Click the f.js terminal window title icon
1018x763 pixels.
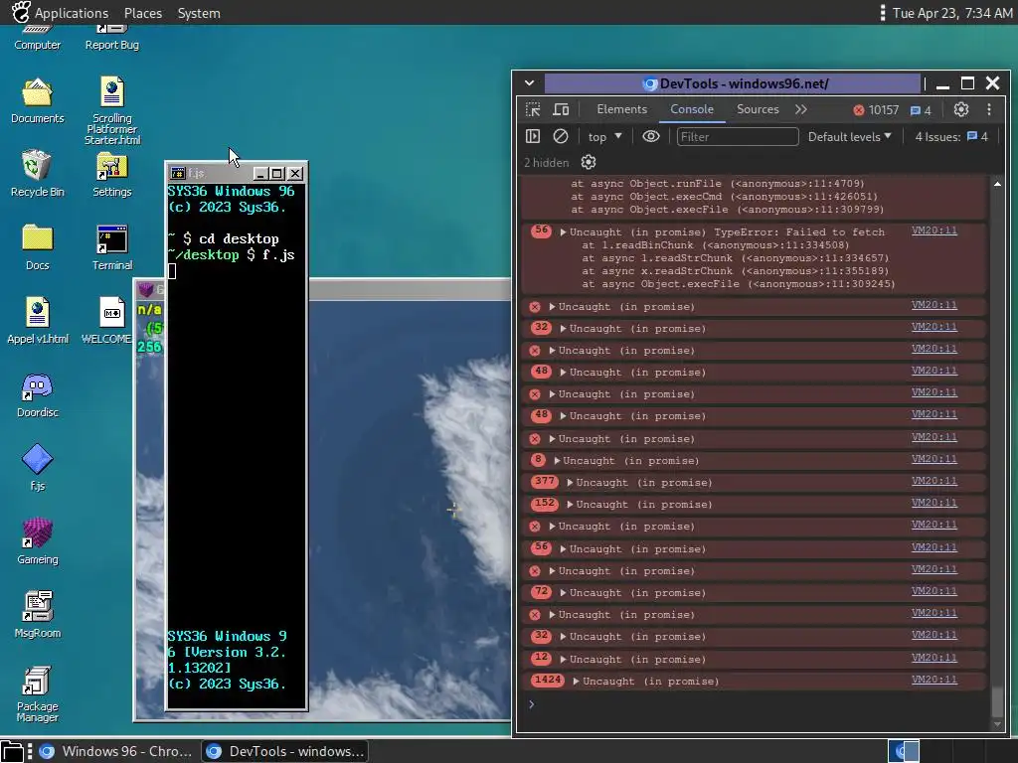pyautogui.click(x=177, y=173)
